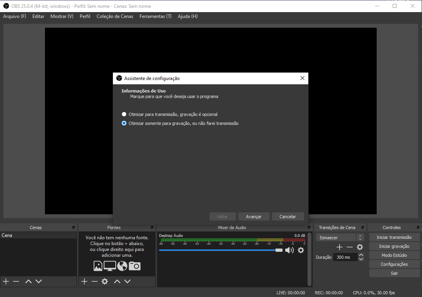This screenshot has height=297, width=422.
Task: Undock the Transições de Cena panel icon
Action: coord(363,228)
